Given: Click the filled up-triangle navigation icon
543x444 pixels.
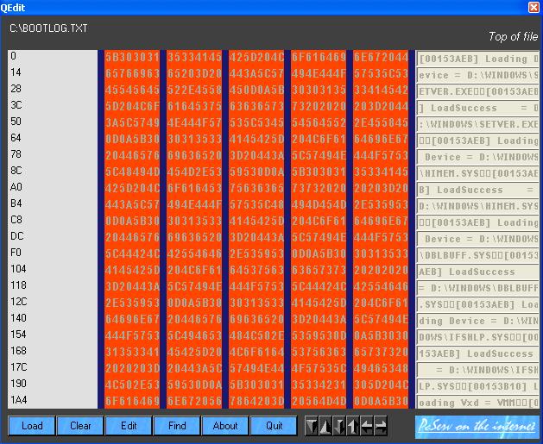Looking at the screenshot, I should tap(325, 426).
